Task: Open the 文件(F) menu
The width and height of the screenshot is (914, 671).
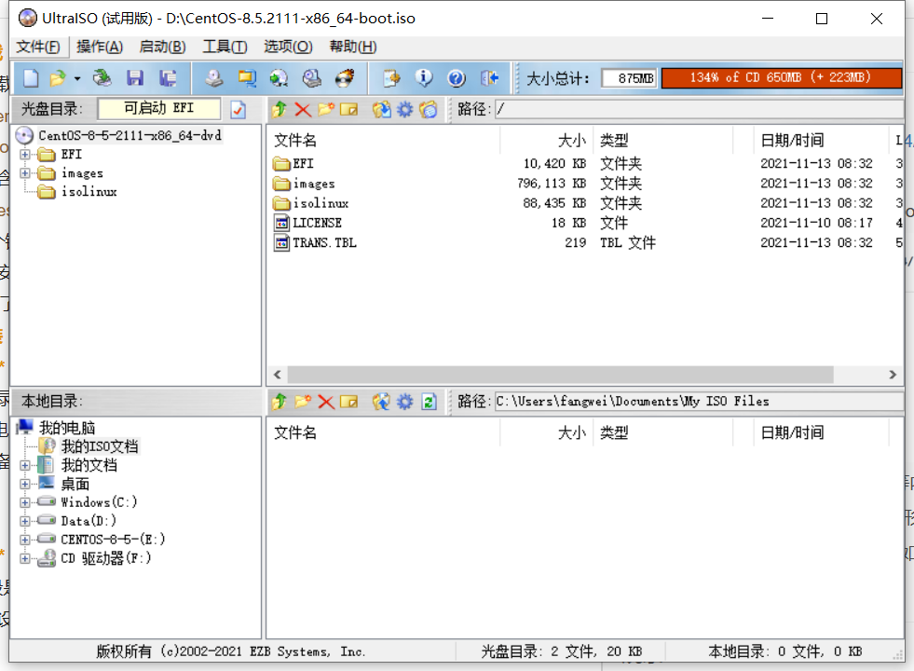Action: point(38,47)
